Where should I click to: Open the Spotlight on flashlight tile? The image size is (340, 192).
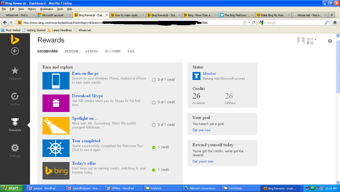tap(56, 126)
